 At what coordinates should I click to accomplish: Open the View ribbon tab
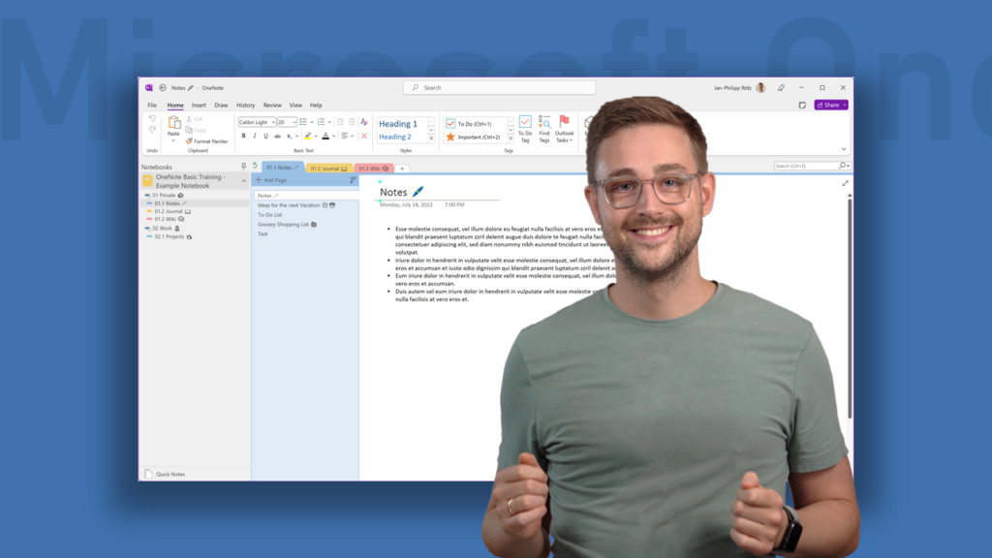pos(295,105)
